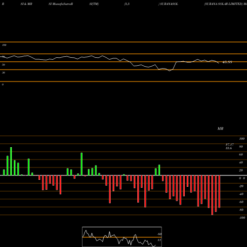The height and width of the screenshot is (247, 247).
Task: Click the SI MunafaSutraR header text
Action: tap(61, 4)
